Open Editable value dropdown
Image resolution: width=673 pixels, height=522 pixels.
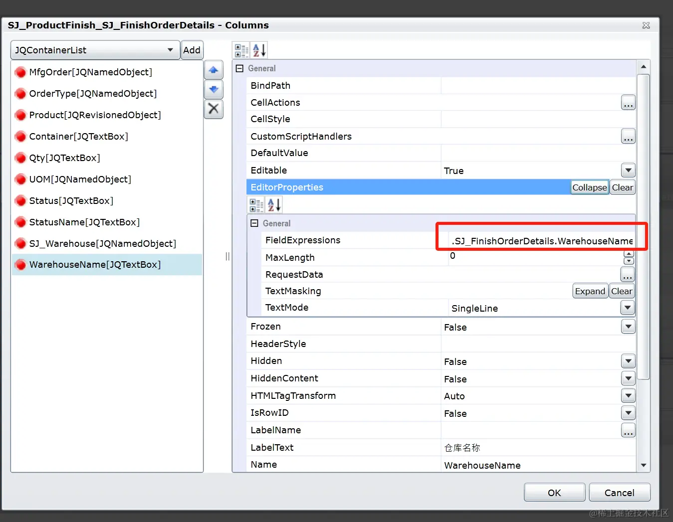pyautogui.click(x=628, y=170)
